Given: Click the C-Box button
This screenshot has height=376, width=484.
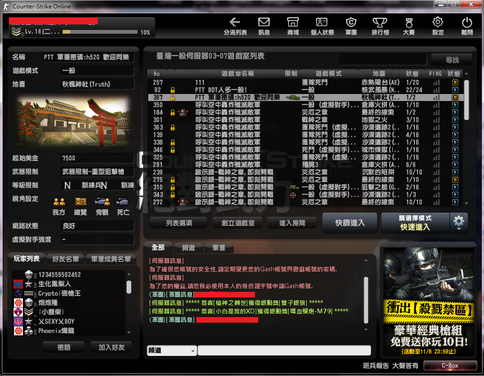Looking at the screenshot, I should point(450,366).
